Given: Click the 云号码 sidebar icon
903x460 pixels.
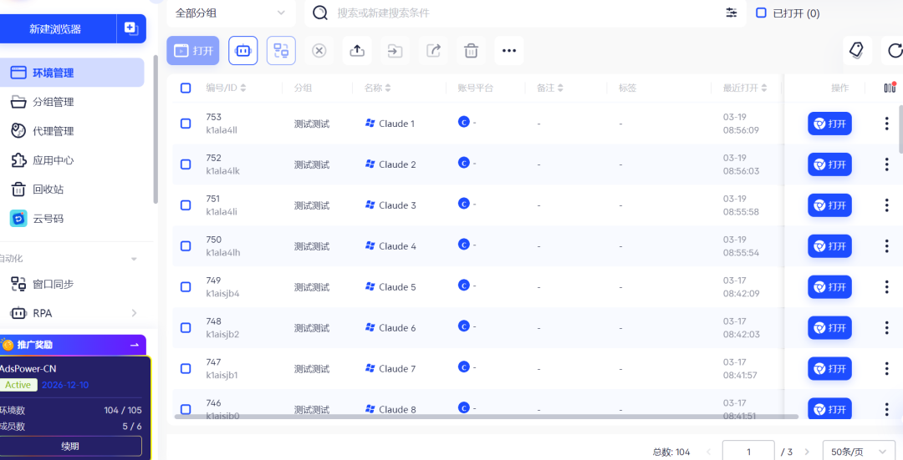Looking at the screenshot, I should (18, 219).
